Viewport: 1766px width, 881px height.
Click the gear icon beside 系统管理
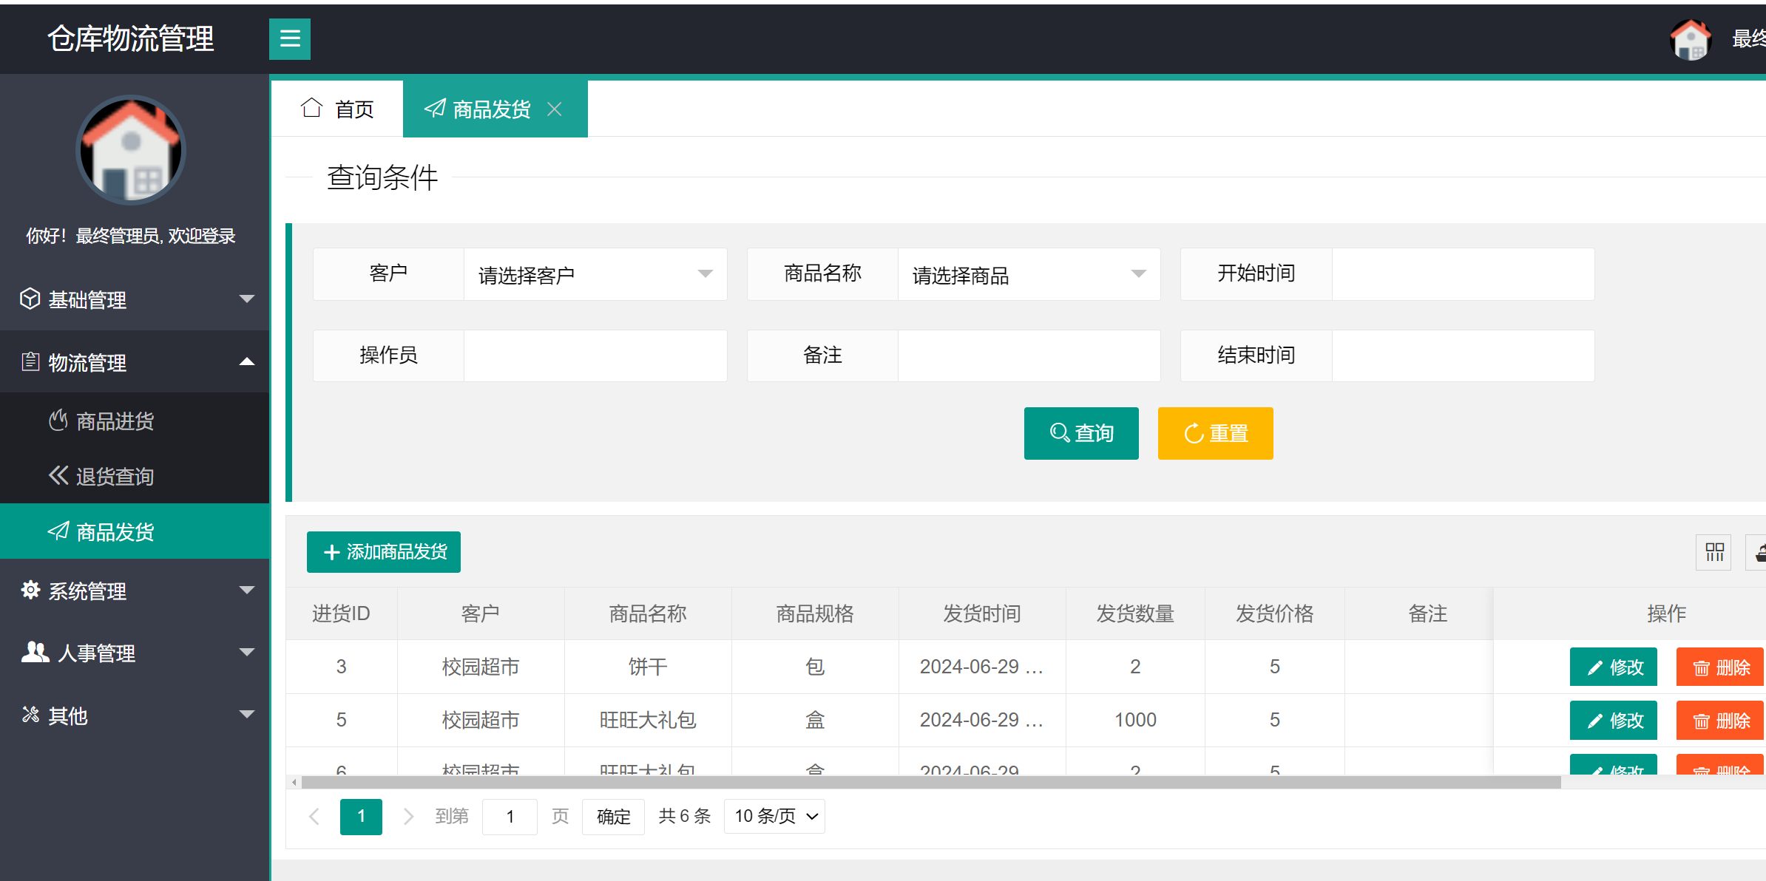pyautogui.click(x=30, y=590)
